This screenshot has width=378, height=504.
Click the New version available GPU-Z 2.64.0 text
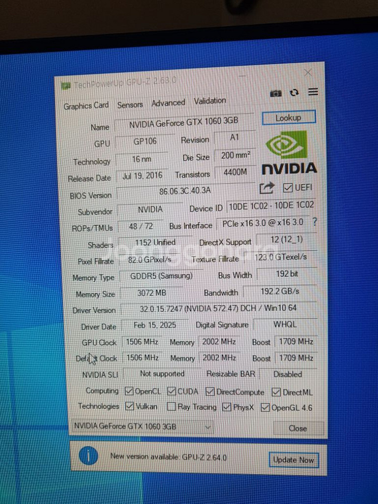[x=168, y=457]
